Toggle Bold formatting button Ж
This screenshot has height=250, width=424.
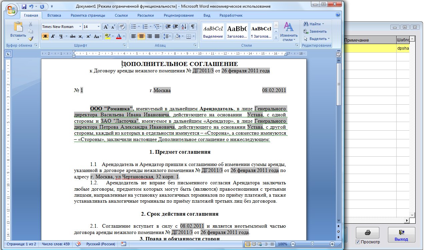[45, 36]
